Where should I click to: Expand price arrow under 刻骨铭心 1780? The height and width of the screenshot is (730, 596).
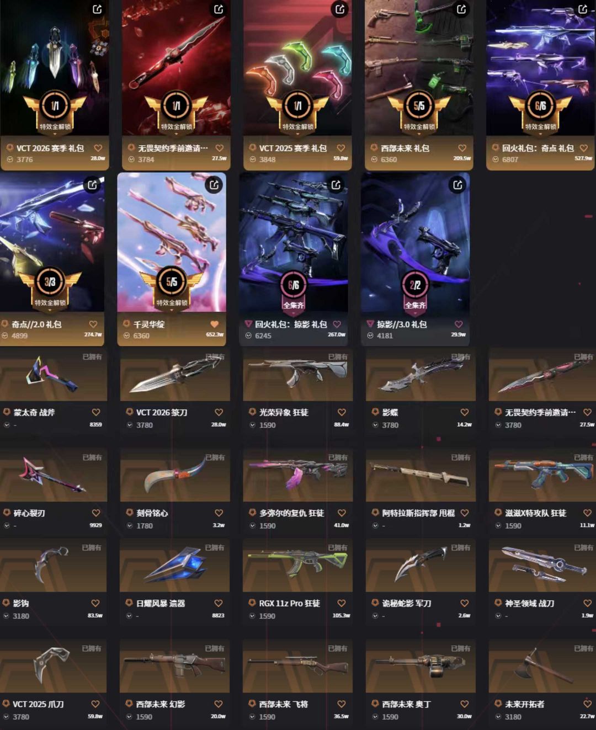130,526
